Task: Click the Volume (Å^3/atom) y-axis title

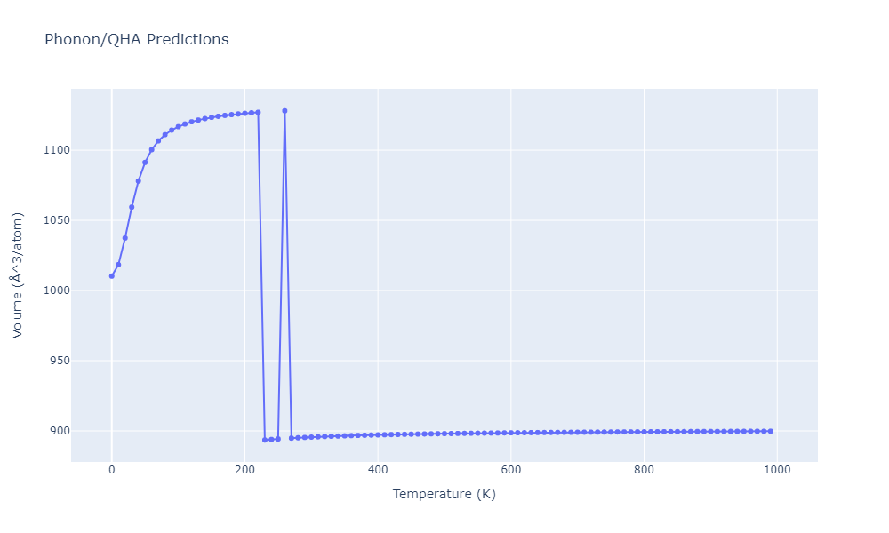Action: point(18,275)
